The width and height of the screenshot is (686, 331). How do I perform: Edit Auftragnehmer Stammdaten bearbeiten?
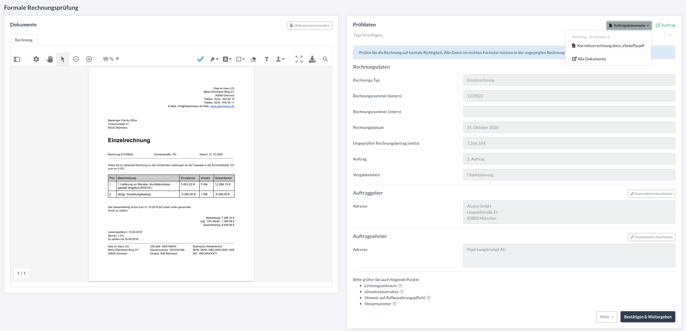click(x=652, y=237)
